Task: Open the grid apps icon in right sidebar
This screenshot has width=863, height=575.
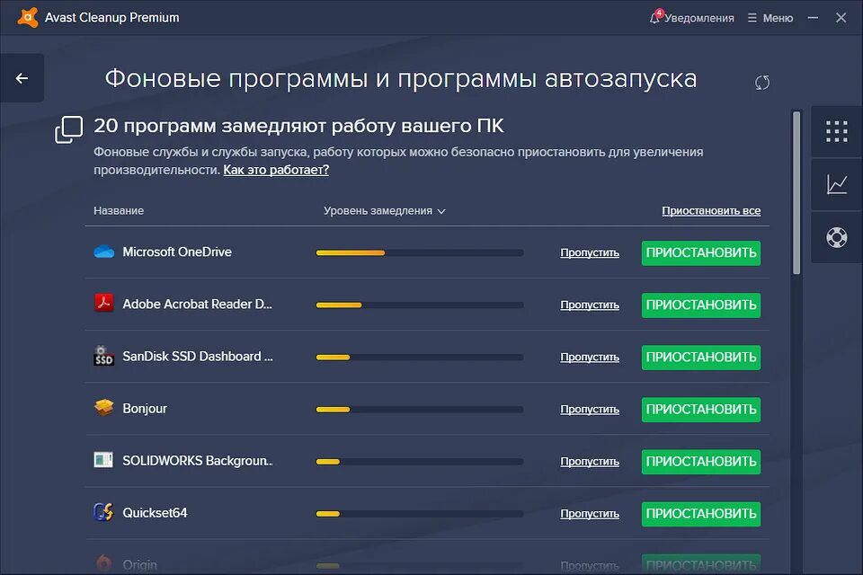Action: 837,131
